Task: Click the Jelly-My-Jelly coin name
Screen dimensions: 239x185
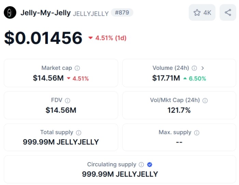Action: click(x=45, y=13)
